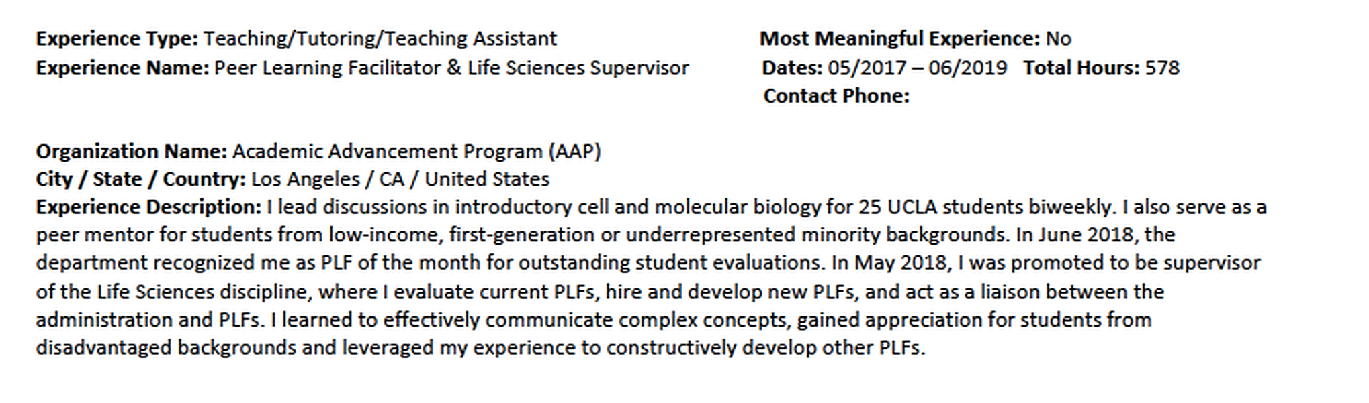Image resolution: width=1369 pixels, height=403 pixels.
Task: Click the total hours value '578'
Action: 1162,68
